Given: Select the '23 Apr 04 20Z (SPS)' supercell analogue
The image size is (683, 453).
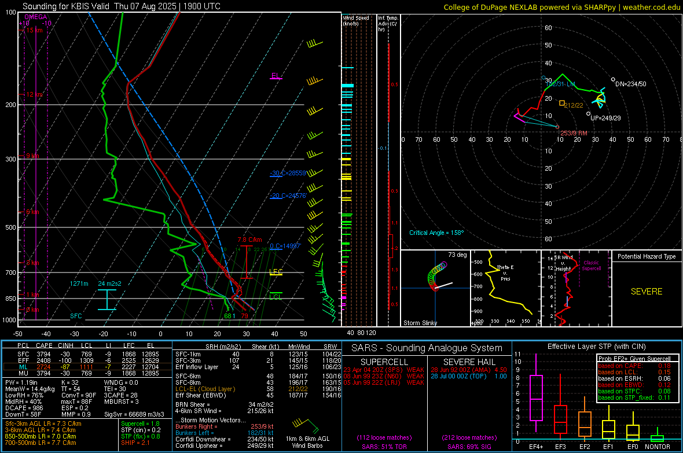Looking at the screenshot, I should pos(384,370).
